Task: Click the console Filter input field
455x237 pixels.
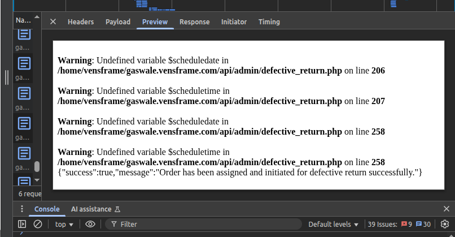Action: (x=209, y=224)
